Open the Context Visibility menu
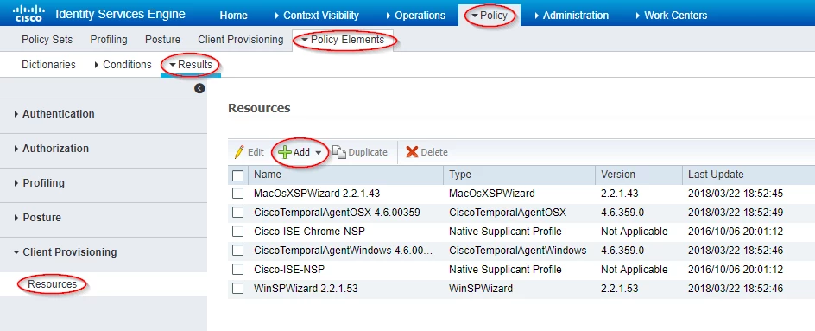Screen dimensions: 815x331 pyautogui.click(x=317, y=15)
